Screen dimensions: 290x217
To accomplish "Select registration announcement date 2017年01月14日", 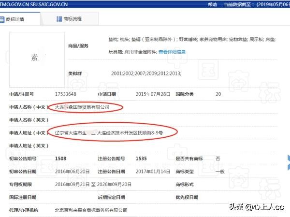I will click(153, 172).
